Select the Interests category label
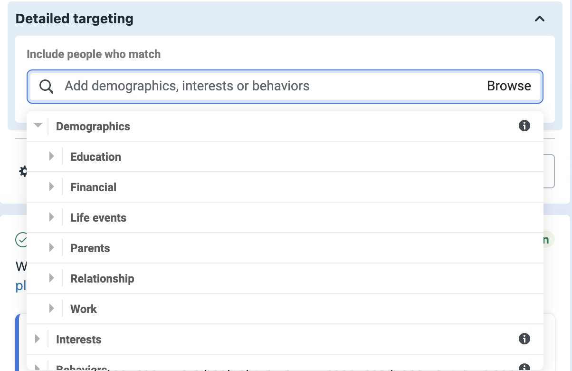 [x=78, y=340]
